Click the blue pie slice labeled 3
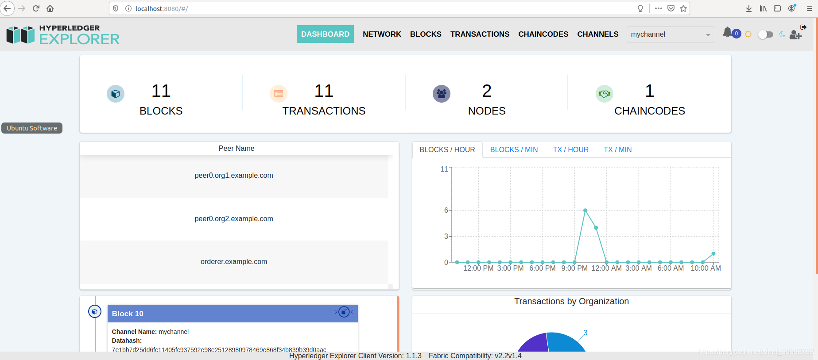The height and width of the screenshot is (360, 818). pyautogui.click(x=565, y=343)
